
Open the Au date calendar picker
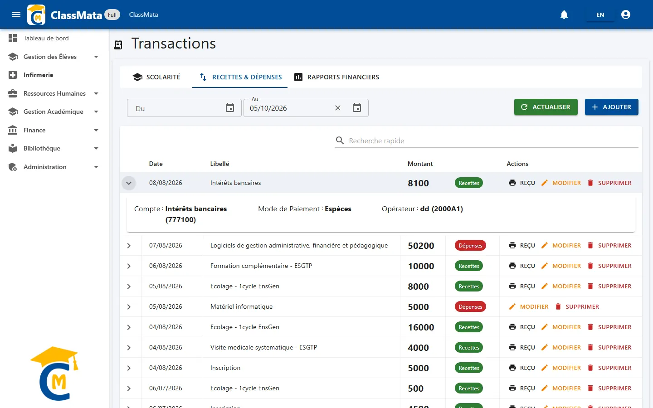(x=357, y=108)
